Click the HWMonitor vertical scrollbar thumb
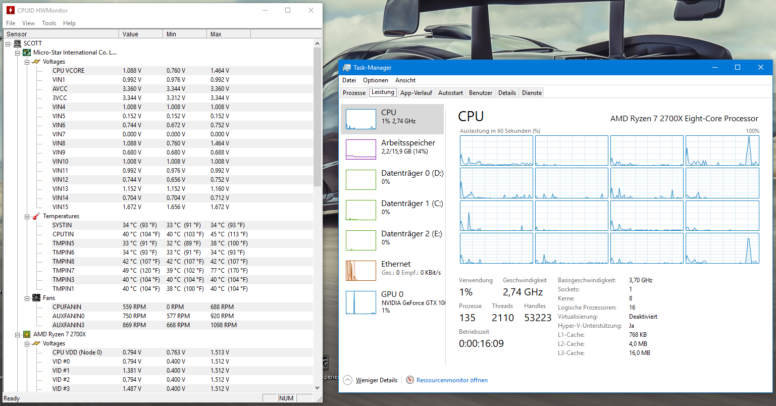 pos(318,117)
